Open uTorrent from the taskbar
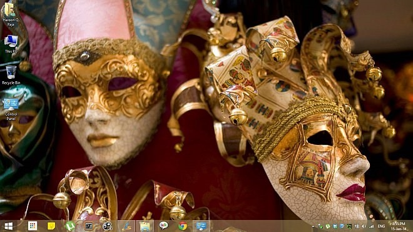The image size is (413, 232). [70, 226]
